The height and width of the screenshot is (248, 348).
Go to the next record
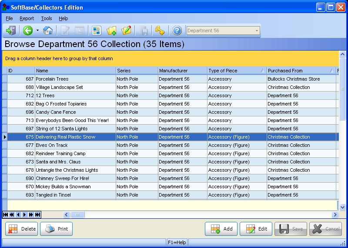[x=25, y=214]
